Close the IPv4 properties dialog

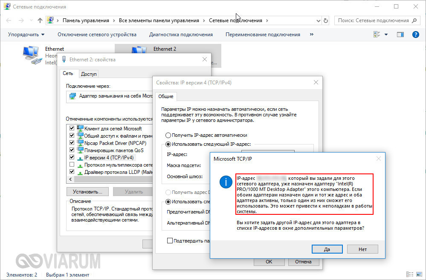pyautogui.click(x=316, y=82)
